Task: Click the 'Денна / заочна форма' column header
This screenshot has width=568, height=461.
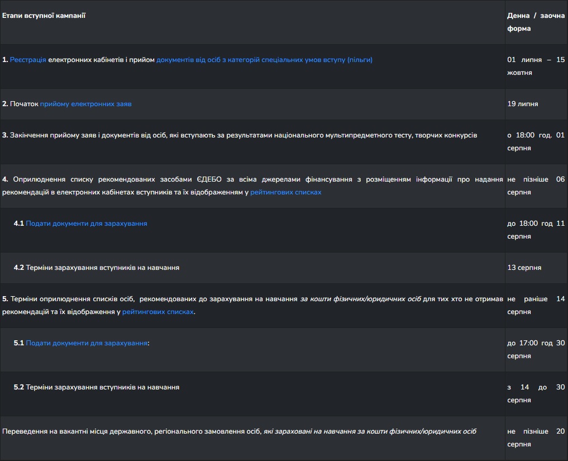Action: pyautogui.click(x=536, y=22)
